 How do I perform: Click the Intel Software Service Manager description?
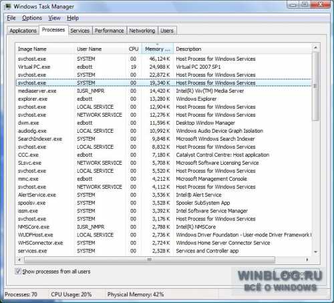tap(212, 211)
